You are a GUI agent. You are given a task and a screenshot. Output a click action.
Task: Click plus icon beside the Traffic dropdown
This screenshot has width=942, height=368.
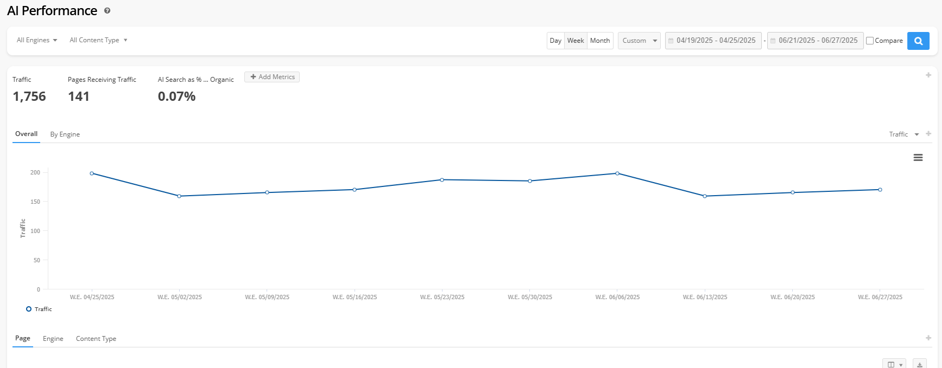click(x=928, y=134)
